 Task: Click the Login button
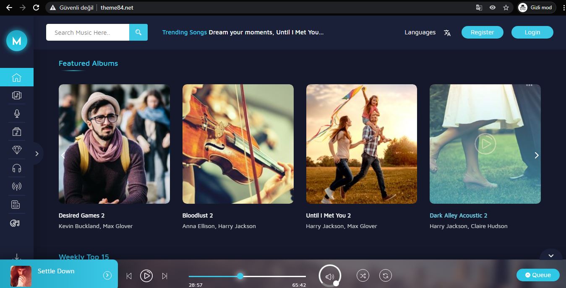532,32
